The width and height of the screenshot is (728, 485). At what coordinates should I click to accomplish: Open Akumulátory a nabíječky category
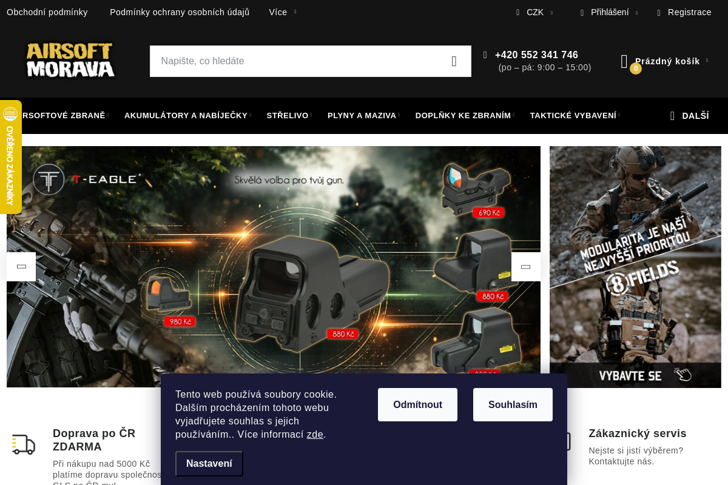click(x=186, y=115)
